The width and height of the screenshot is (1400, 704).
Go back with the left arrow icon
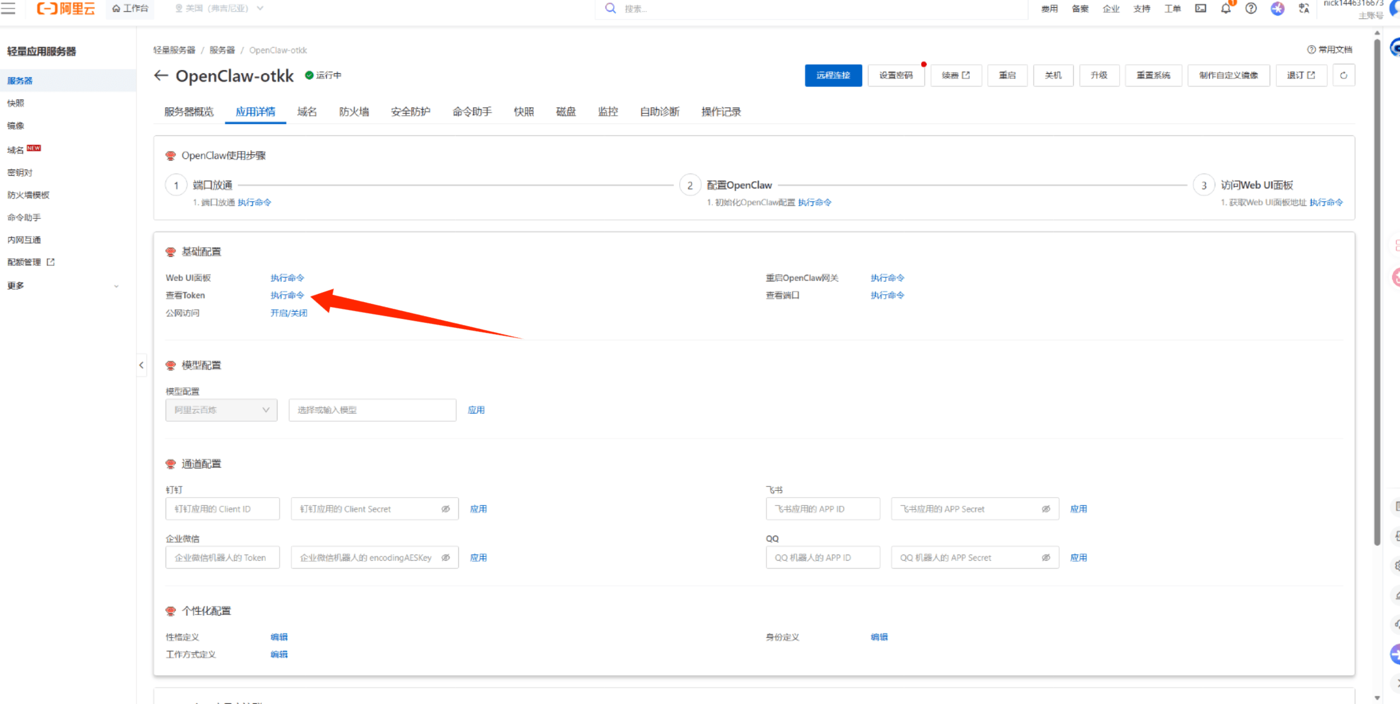[161, 75]
